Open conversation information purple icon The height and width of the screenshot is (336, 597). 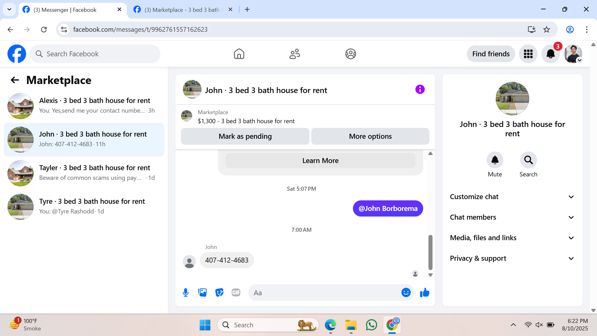coord(420,90)
